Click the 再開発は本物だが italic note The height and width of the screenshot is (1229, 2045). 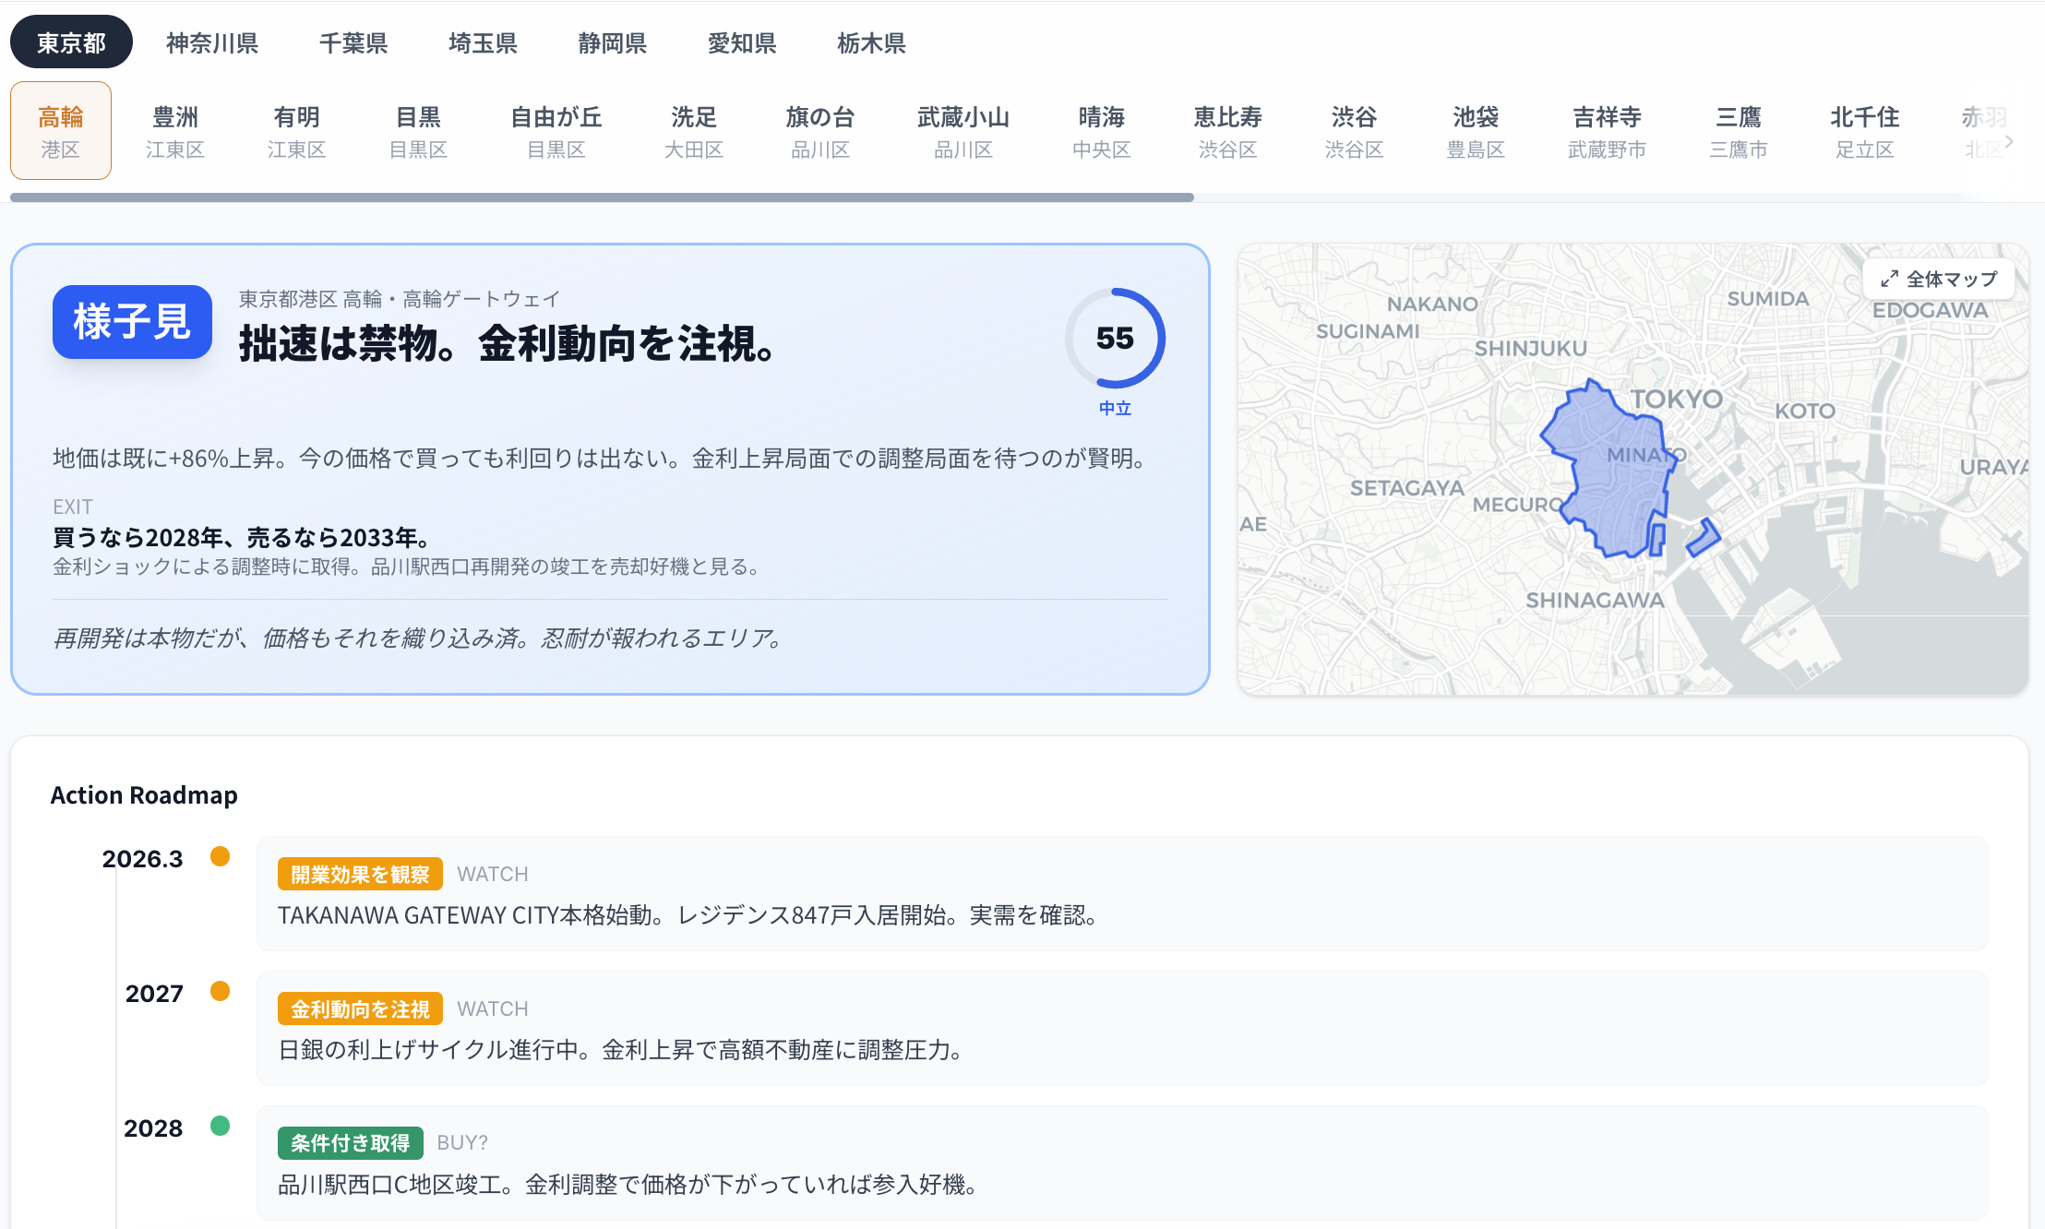click(x=418, y=638)
